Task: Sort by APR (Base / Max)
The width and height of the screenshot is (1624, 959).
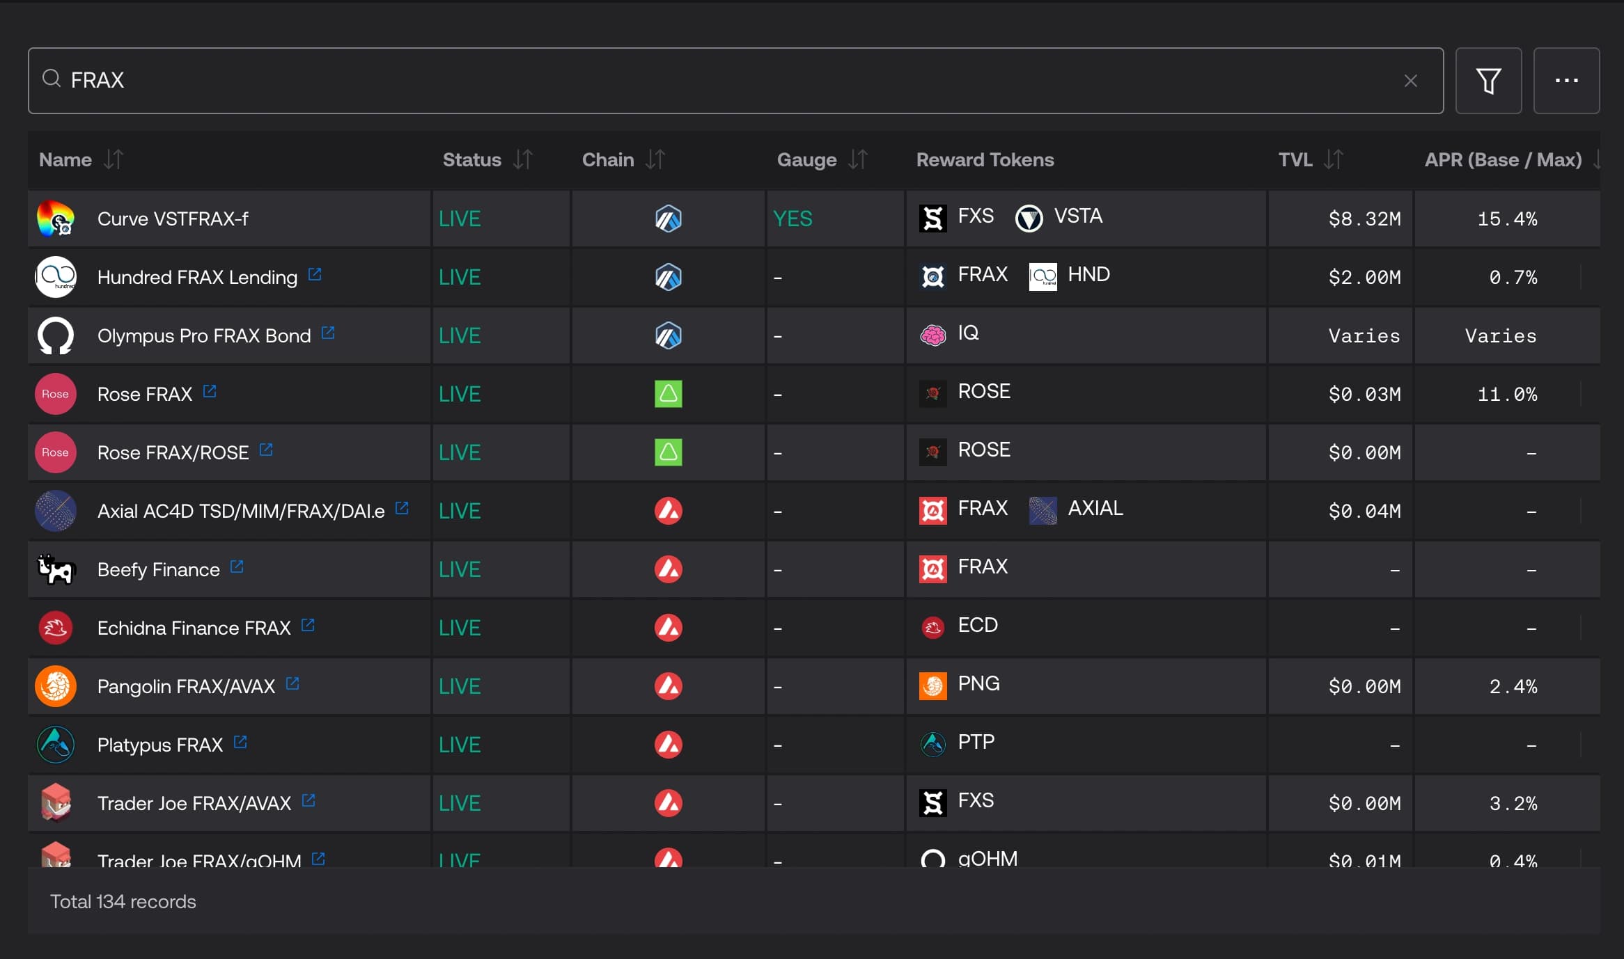Action: (x=1596, y=159)
